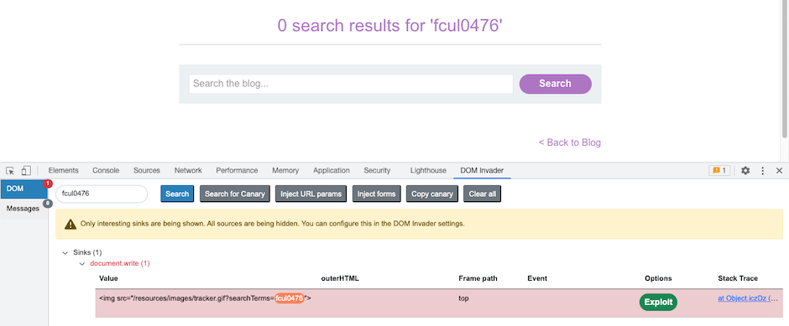789x326 pixels.
Task: Close the DevTools panel
Action: (x=779, y=171)
